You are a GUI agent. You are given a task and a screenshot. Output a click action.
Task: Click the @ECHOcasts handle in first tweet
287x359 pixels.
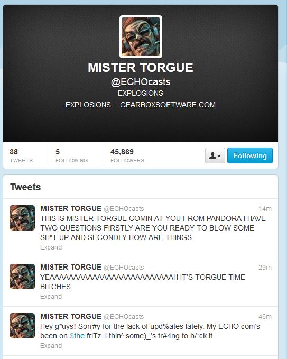(x=124, y=209)
